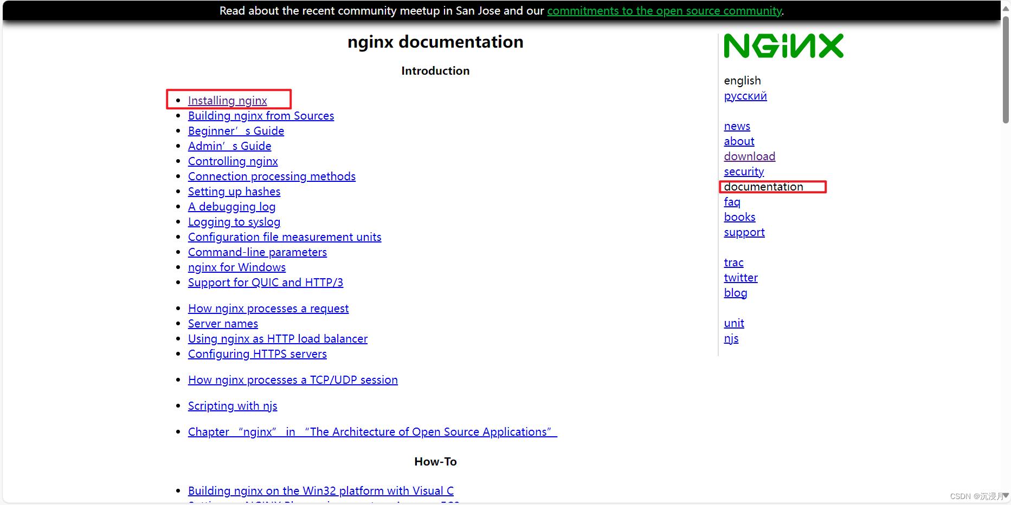The height and width of the screenshot is (505, 1011).
Task: Open the faq page
Action: click(x=732, y=201)
